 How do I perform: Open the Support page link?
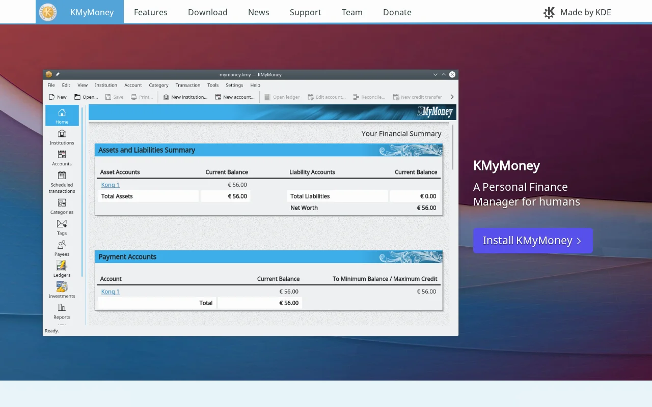click(x=306, y=12)
